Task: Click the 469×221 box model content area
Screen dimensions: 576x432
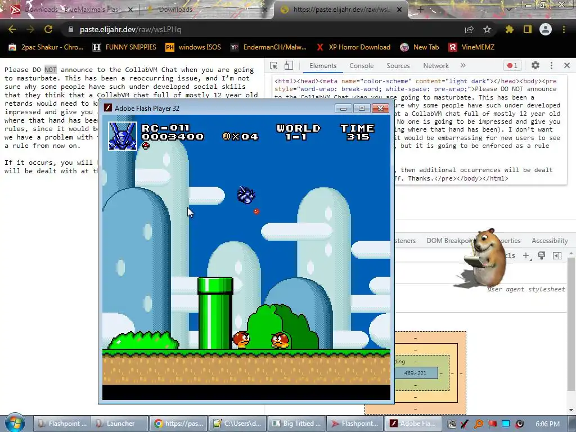Action: pos(416,373)
